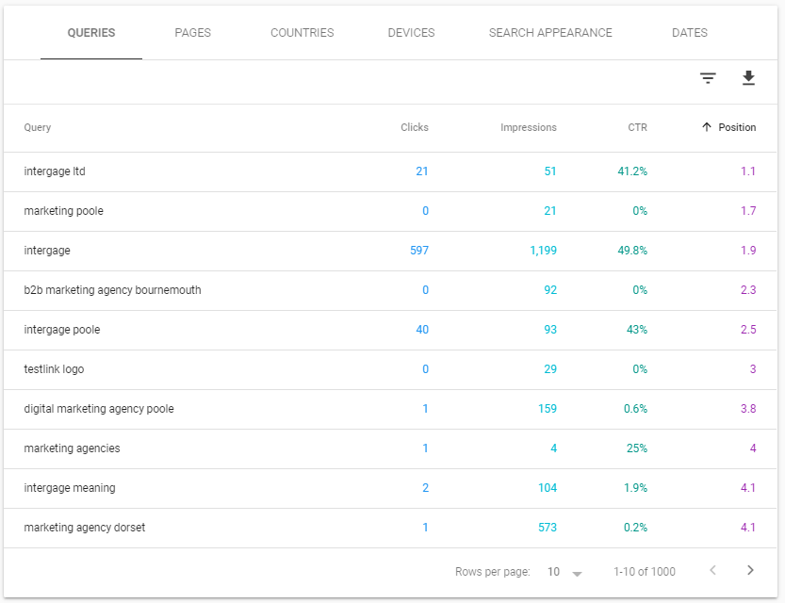
Task: Sort by the Query column header
Action: 38,127
